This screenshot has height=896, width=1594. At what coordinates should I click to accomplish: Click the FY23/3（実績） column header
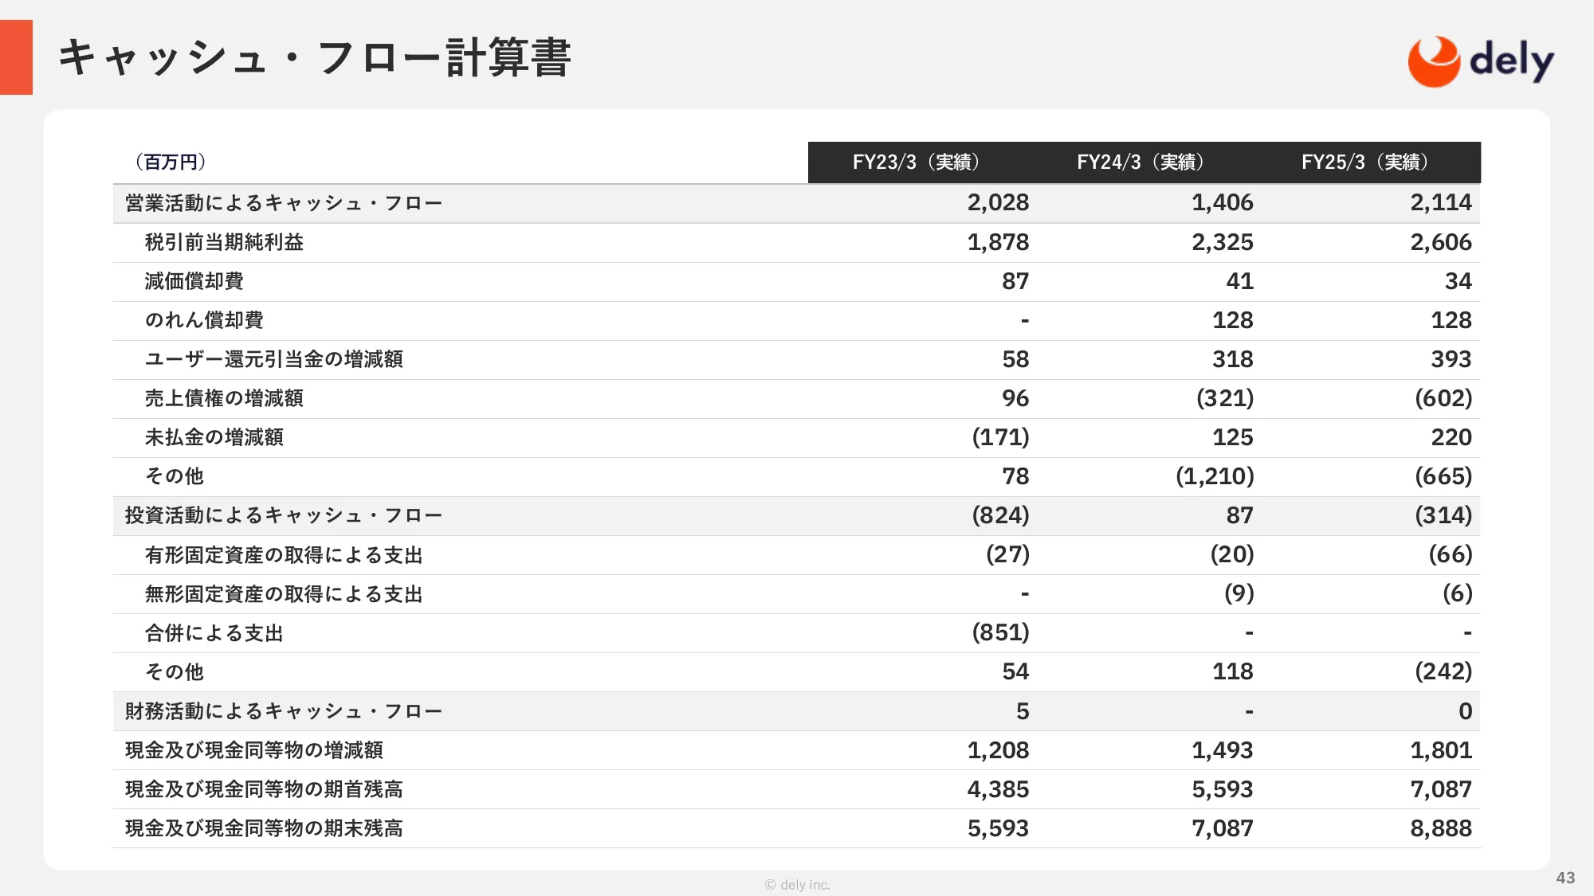pos(916,162)
